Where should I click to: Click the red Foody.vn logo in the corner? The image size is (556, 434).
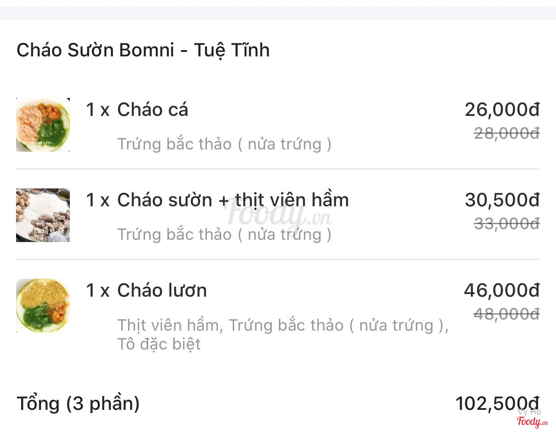(532, 421)
